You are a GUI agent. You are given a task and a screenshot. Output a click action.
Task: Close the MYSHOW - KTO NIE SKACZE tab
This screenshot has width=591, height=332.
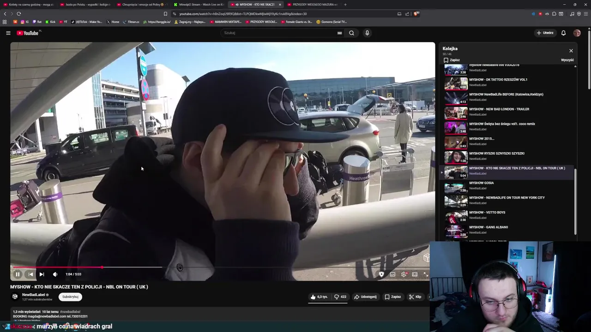click(x=280, y=5)
